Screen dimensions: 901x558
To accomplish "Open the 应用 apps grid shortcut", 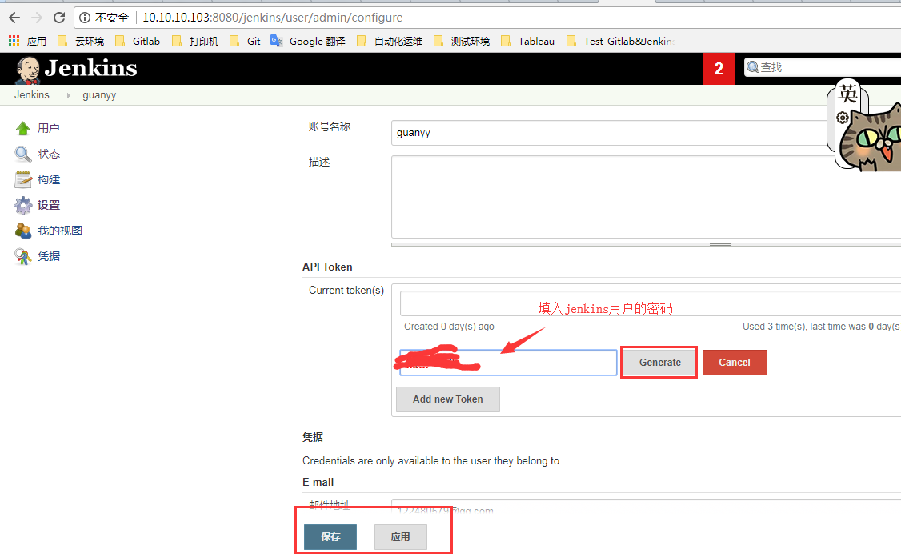I will tap(27, 41).
